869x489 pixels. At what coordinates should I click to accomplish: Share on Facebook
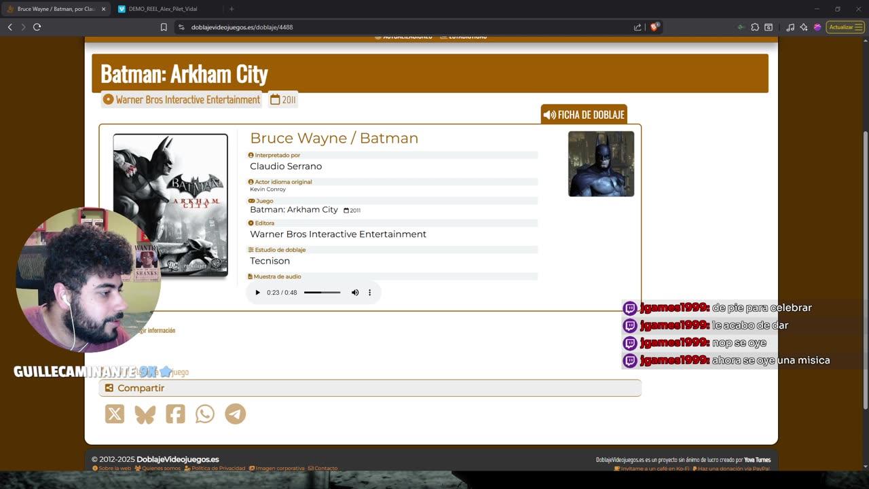(175, 414)
